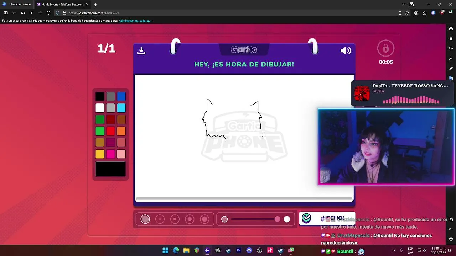This screenshot has height=256, width=456.
Task: Open the browser profile avatar
Action: 433,13
